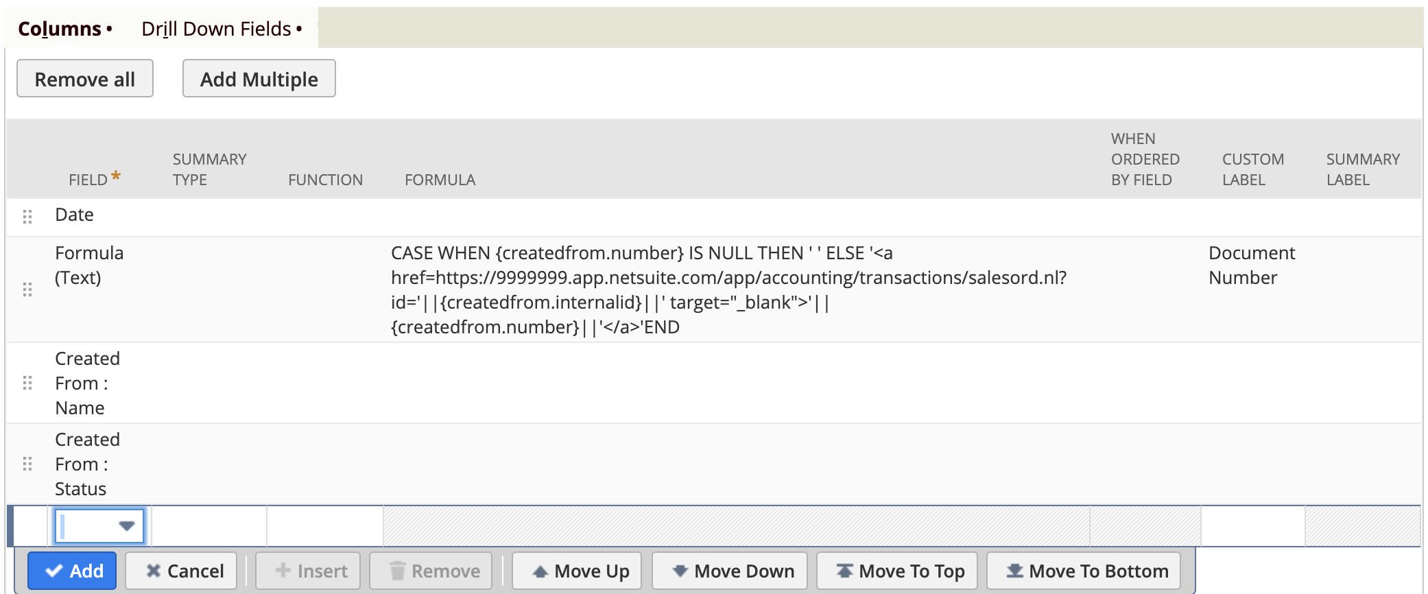The height and width of the screenshot is (594, 1428).
Task: Switch to the Columns tab
Action: coord(60,29)
